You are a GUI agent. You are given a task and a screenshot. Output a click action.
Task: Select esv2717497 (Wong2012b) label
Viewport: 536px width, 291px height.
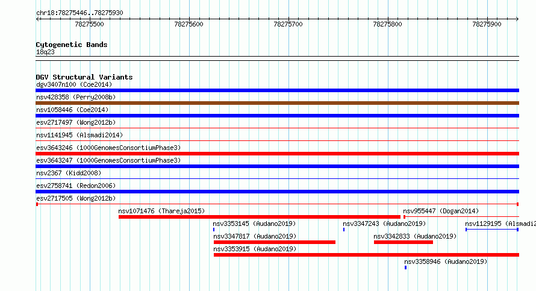[x=76, y=122]
